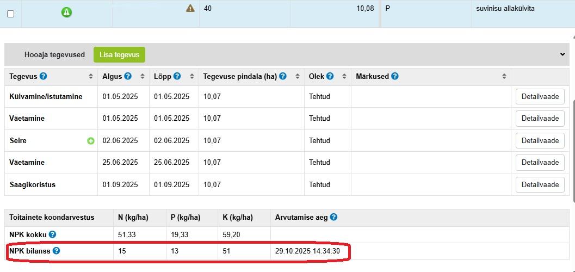Open Detailvaade for Külvamine/istutamine row
The height and width of the screenshot is (272, 575).
540,96
